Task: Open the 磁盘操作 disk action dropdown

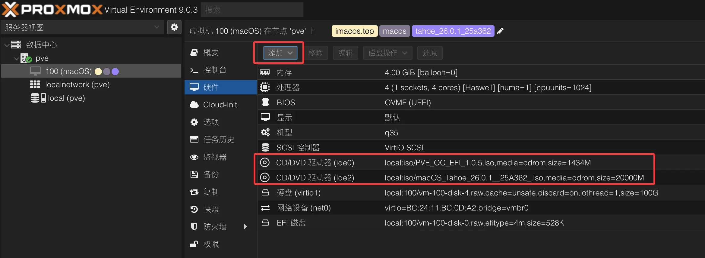Action: (387, 53)
